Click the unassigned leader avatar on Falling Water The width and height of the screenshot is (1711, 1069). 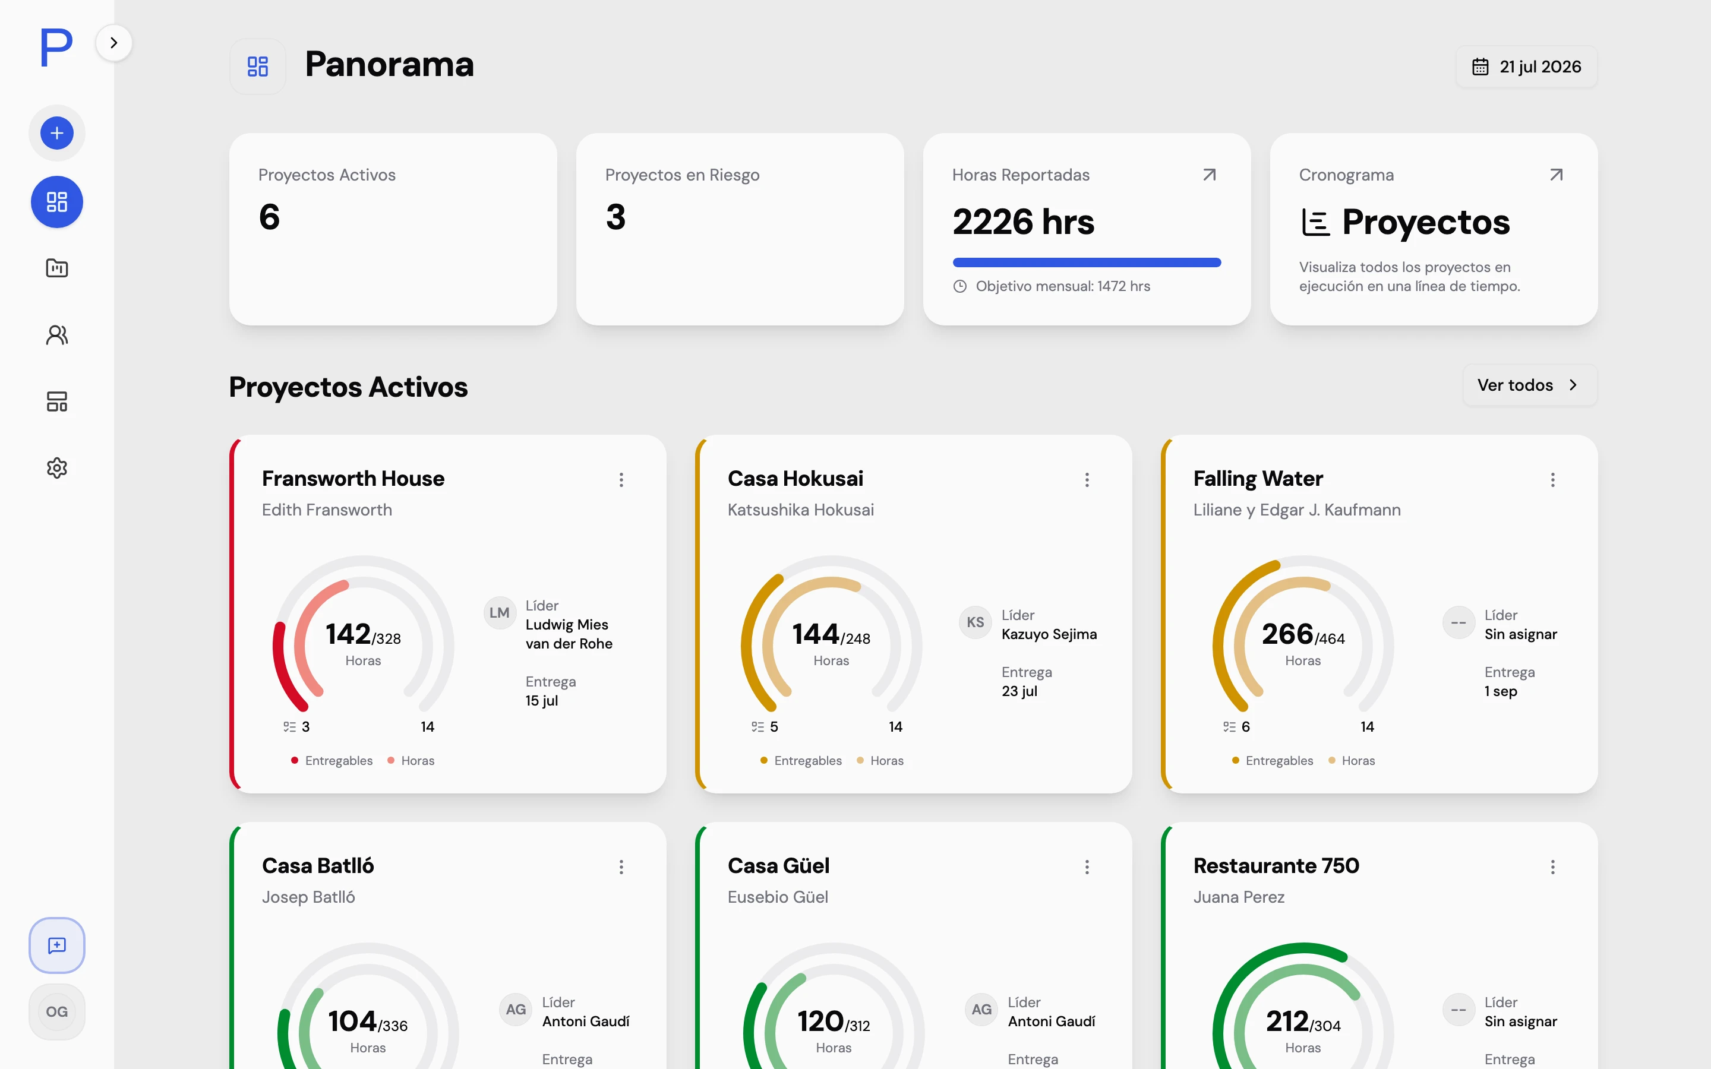pyautogui.click(x=1459, y=622)
